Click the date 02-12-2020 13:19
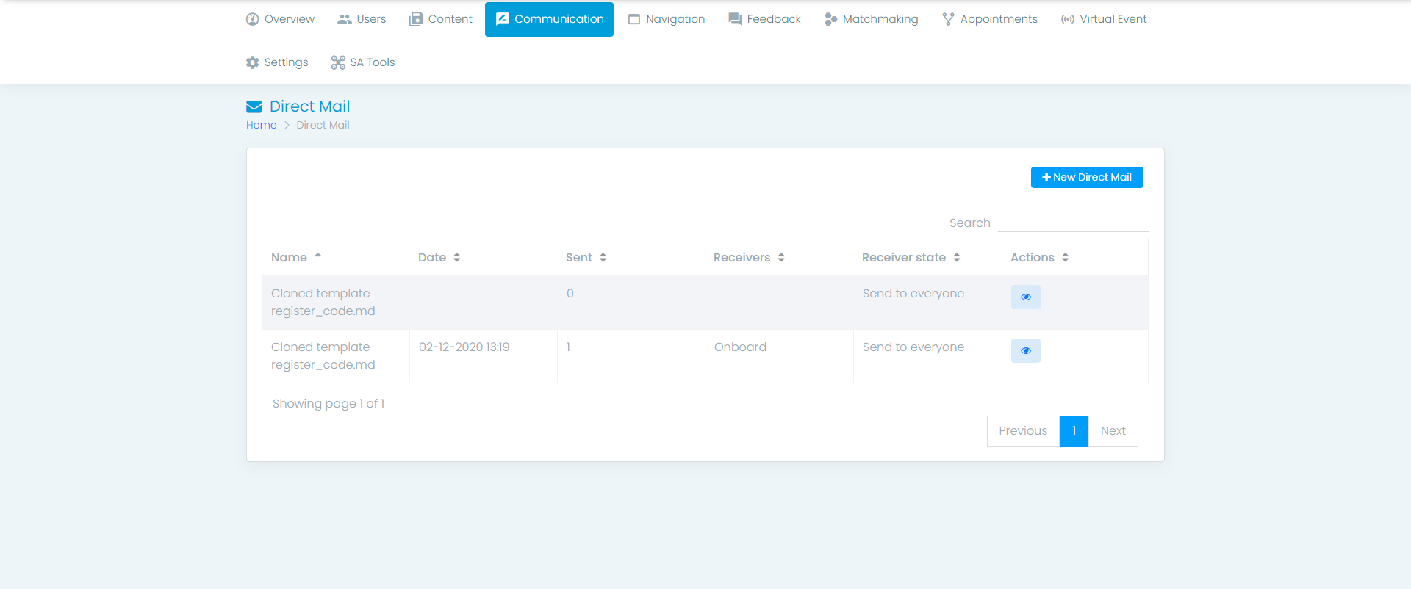The height and width of the screenshot is (589, 1411). tap(464, 347)
